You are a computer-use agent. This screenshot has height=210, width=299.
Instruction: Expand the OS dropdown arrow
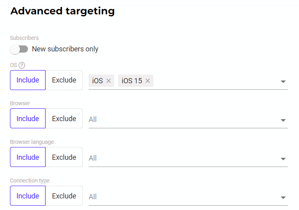point(283,82)
